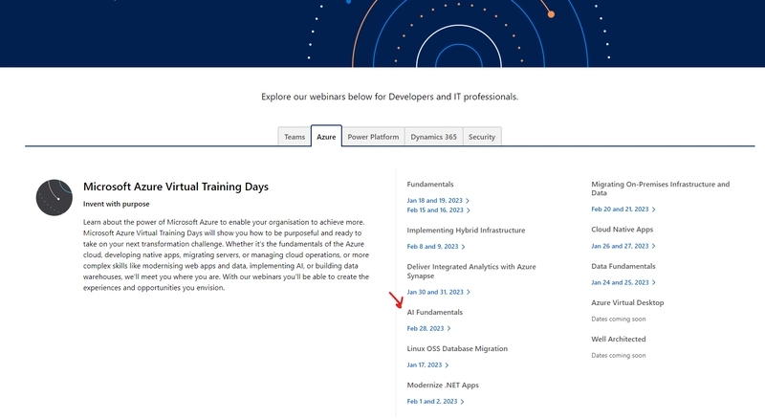Open the Power Platform tab
This screenshot has height=419, width=765.
373,137
